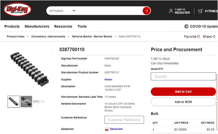Open Login or Register link
The width and height of the screenshot is (218, 134).
[182, 11]
